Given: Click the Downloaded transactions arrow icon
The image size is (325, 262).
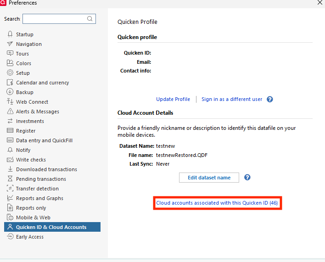Looking at the screenshot, I should coord(10,169).
